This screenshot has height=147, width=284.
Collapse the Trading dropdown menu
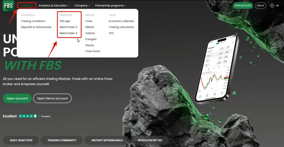coord(27,6)
